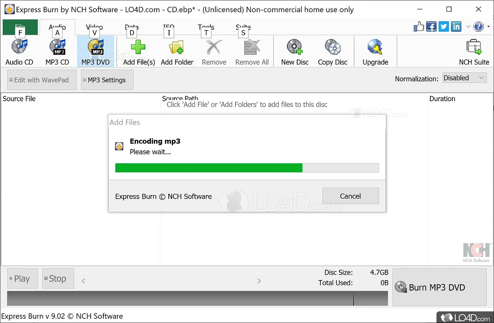Image resolution: width=494 pixels, height=323 pixels.
Task: Click the Express Burn flame title icon
Action: tap(9, 9)
